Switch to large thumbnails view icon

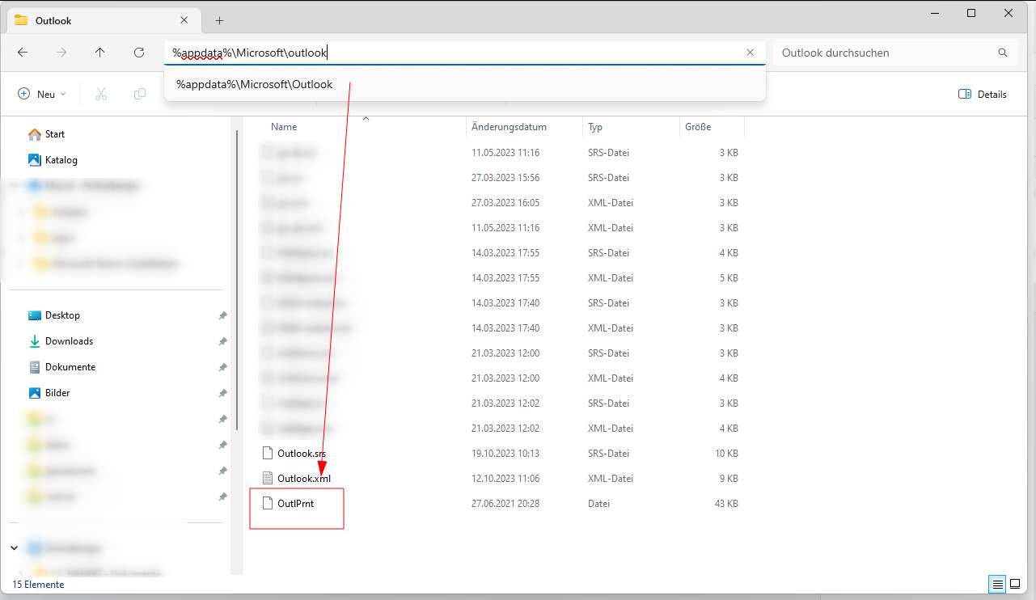(x=1016, y=584)
